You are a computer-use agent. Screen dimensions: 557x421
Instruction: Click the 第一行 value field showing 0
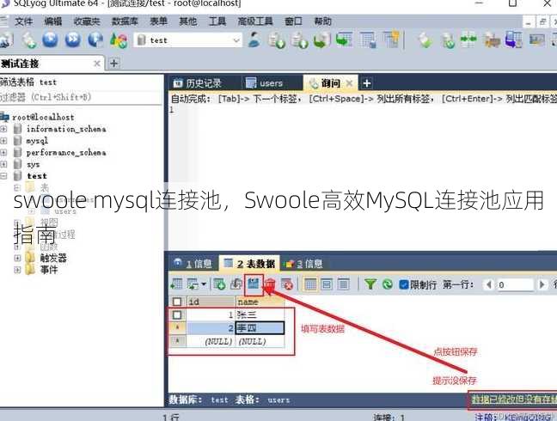tap(515, 284)
